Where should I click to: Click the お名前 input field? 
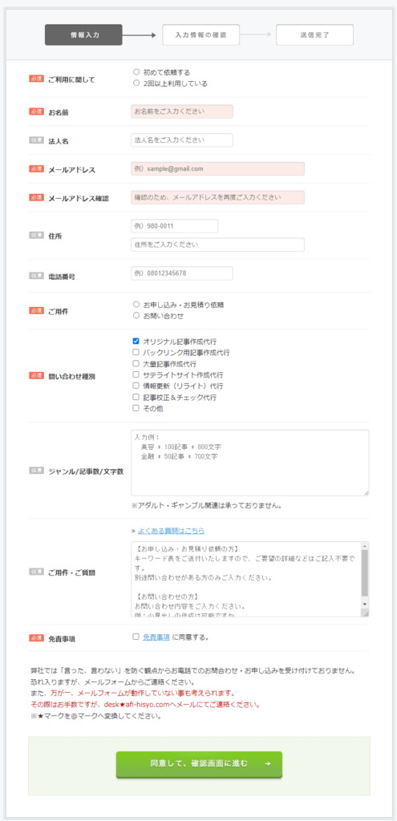pos(182,111)
